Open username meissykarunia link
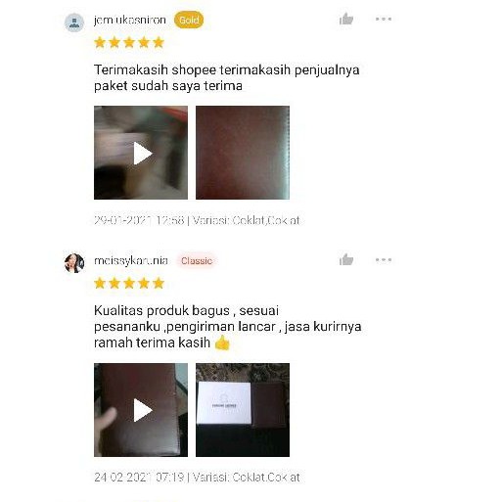This screenshot has width=502, height=502. pyautogui.click(x=131, y=260)
